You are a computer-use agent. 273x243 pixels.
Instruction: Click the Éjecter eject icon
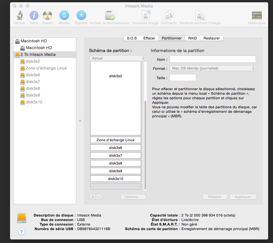pos(81,15)
